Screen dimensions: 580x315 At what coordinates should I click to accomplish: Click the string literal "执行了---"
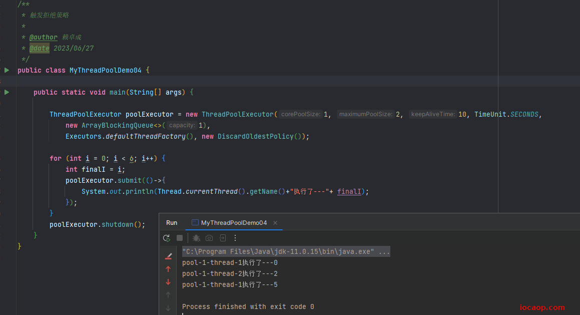click(x=309, y=192)
